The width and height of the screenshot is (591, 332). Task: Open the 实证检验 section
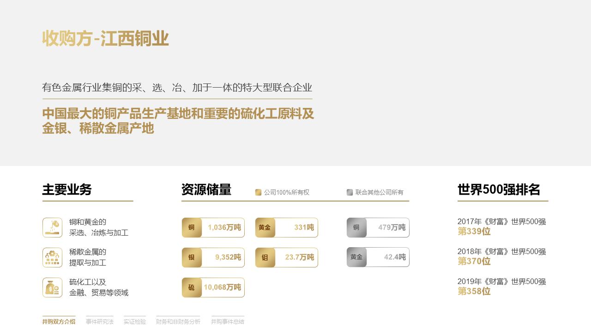(x=134, y=322)
